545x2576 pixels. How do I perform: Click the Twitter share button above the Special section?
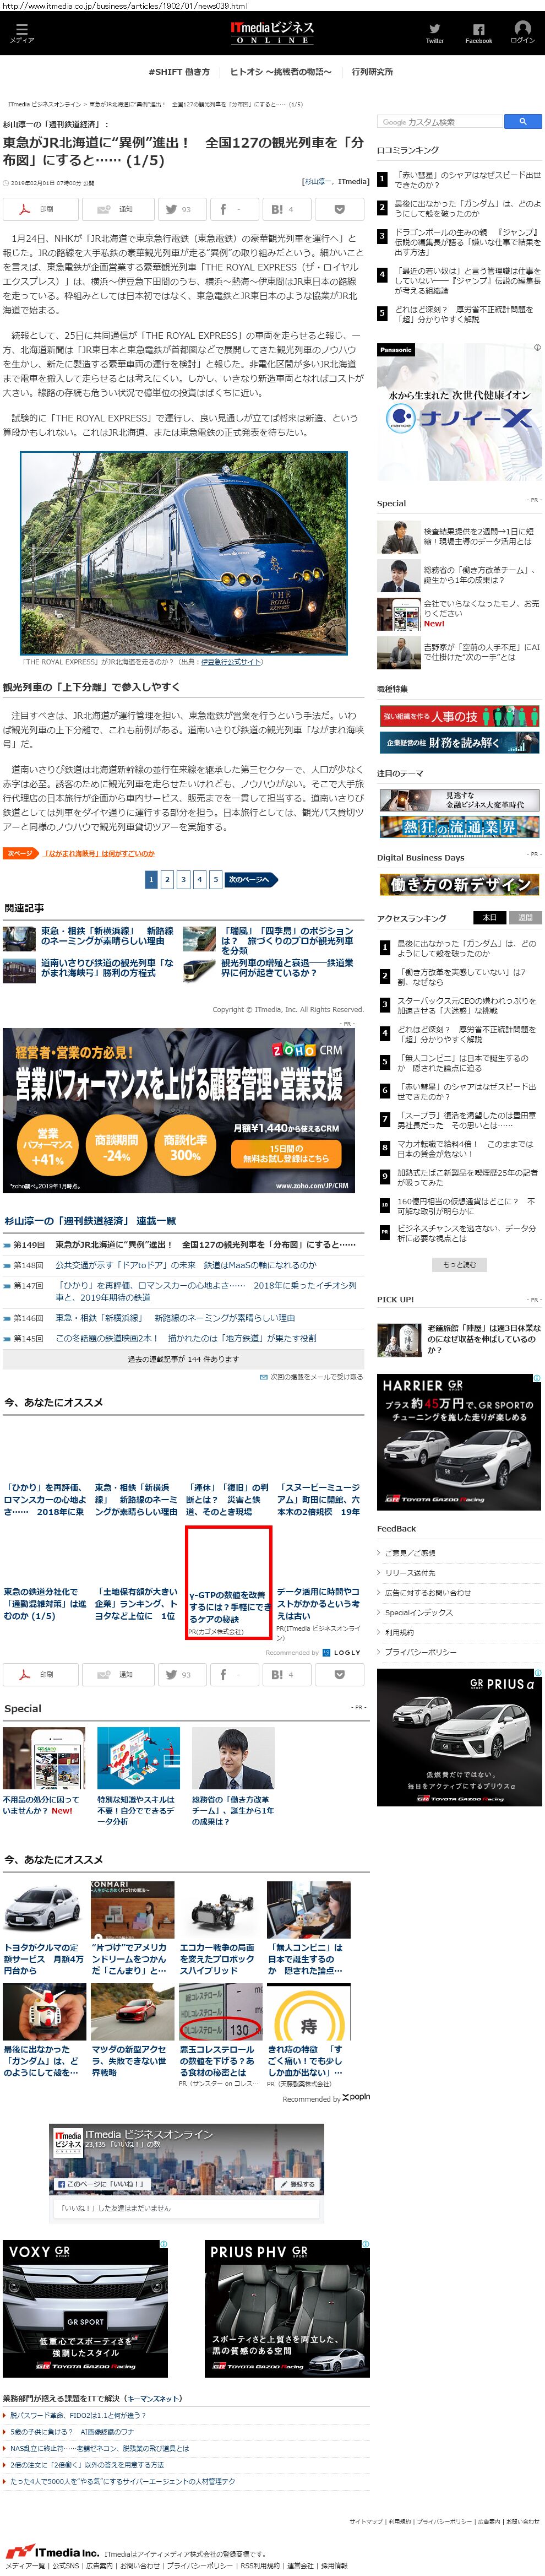click(x=183, y=1674)
